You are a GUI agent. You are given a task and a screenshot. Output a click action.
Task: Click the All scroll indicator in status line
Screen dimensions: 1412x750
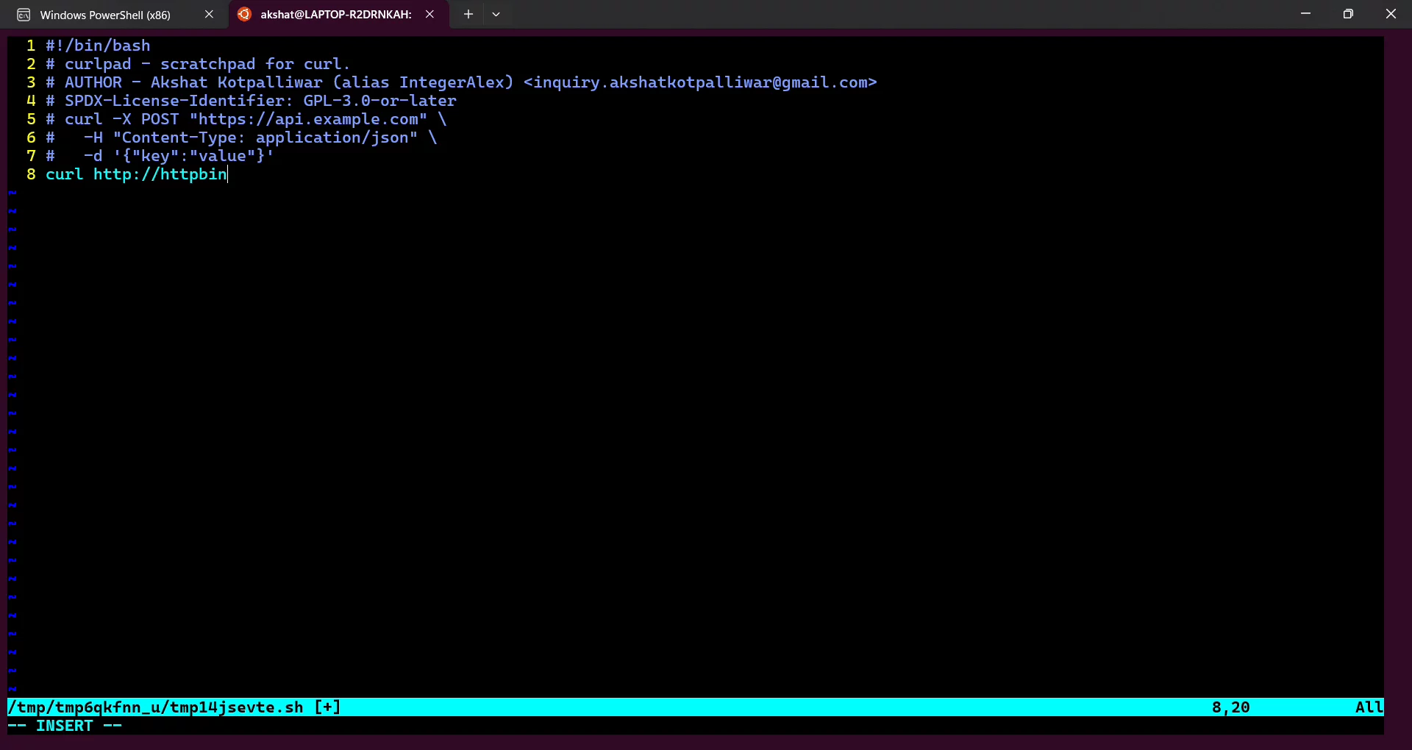1368,707
